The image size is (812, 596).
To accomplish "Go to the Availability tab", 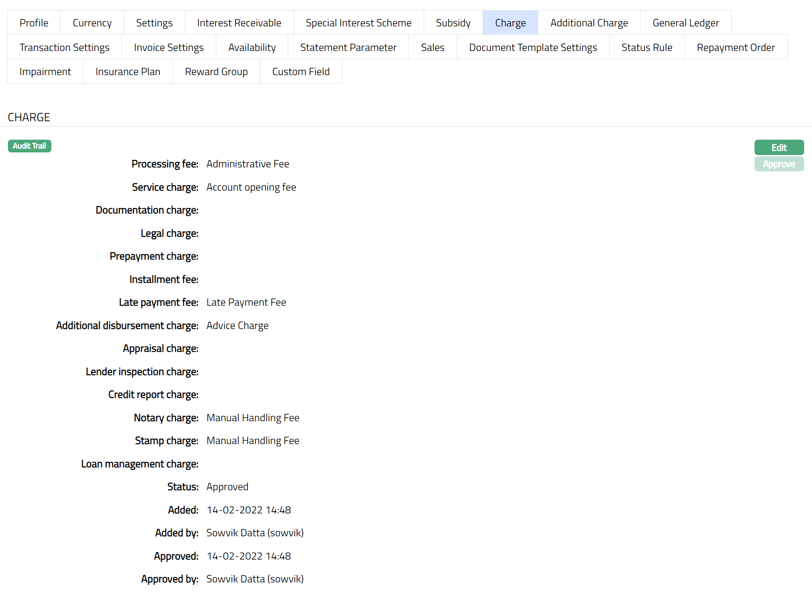I will coord(252,47).
